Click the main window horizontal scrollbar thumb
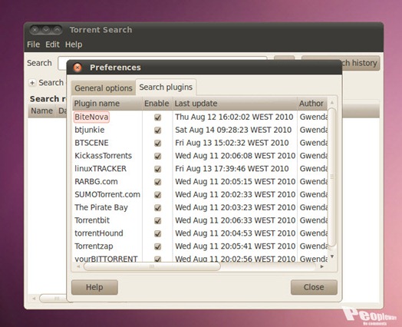Viewport: 402px width, 327px height. tap(53, 299)
